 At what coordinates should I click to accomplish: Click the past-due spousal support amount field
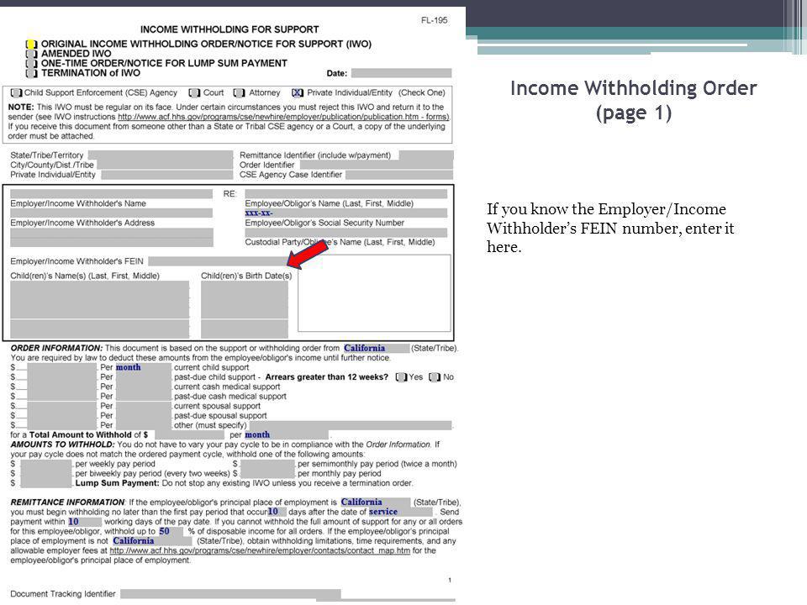[61, 416]
